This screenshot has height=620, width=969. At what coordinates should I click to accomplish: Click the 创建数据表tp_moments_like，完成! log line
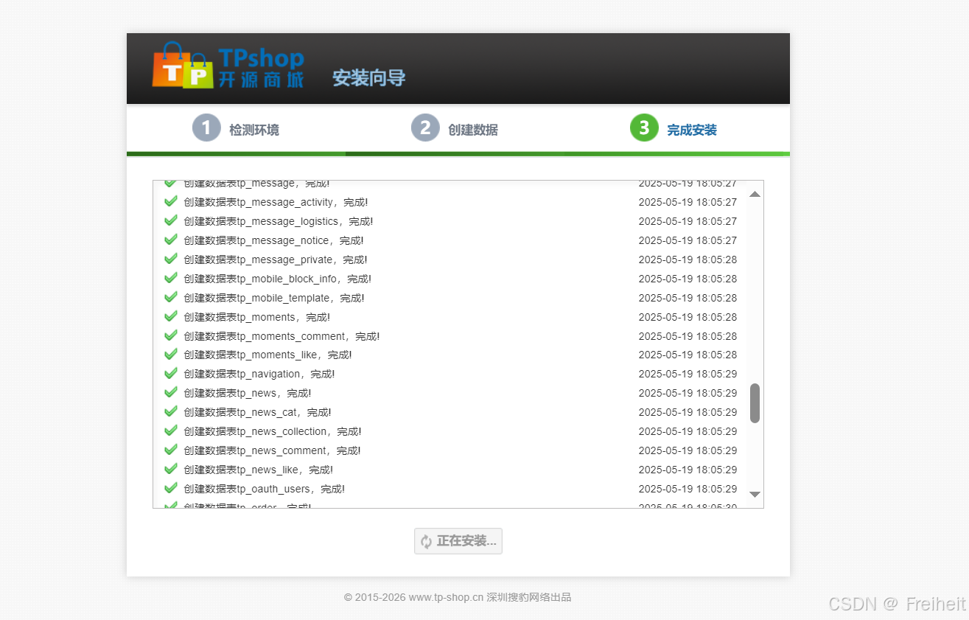coord(267,355)
